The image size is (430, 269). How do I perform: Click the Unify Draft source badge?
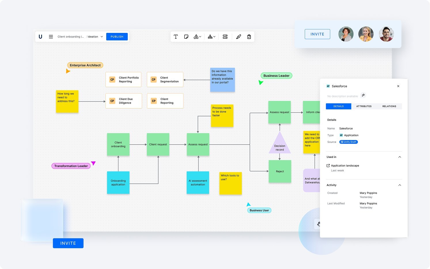tap(348, 142)
